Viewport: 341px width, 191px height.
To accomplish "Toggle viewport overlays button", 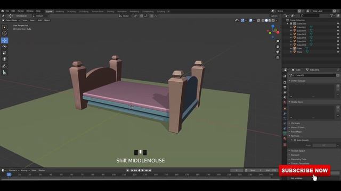I will [251, 20].
